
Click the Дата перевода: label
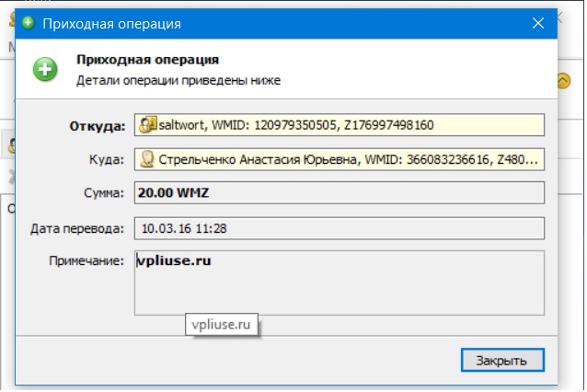[x=77, y=228]
